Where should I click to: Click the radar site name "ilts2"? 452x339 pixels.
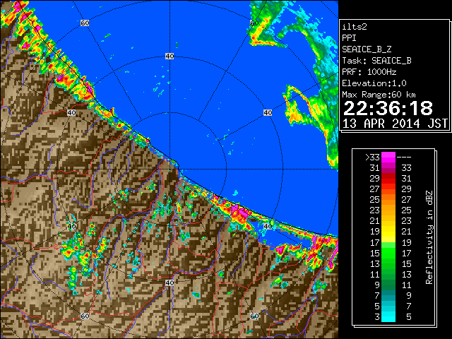point(355,27)
